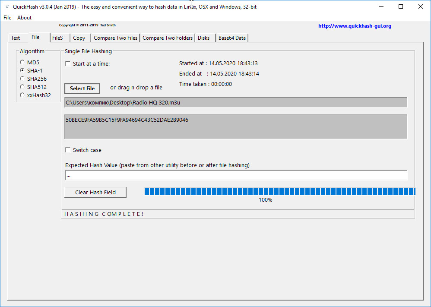Click the 100% progress label
The width and height of the screenshot is (431, 307).
pyautogui.click(x=266, y=200)
